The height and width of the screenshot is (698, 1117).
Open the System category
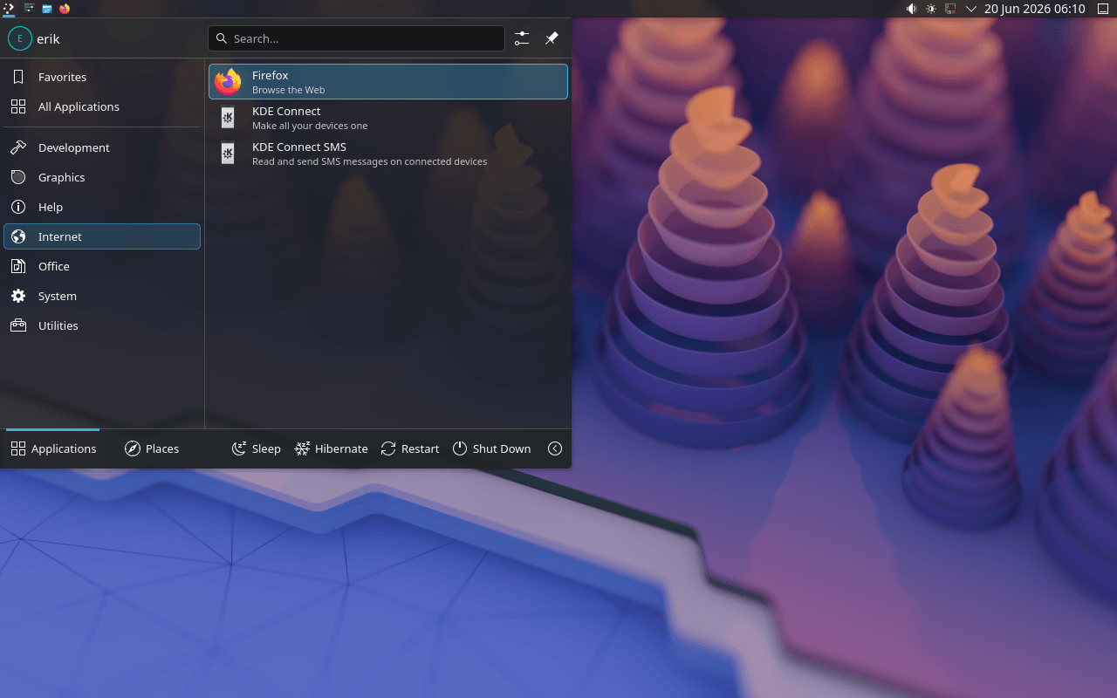point(102,296)
